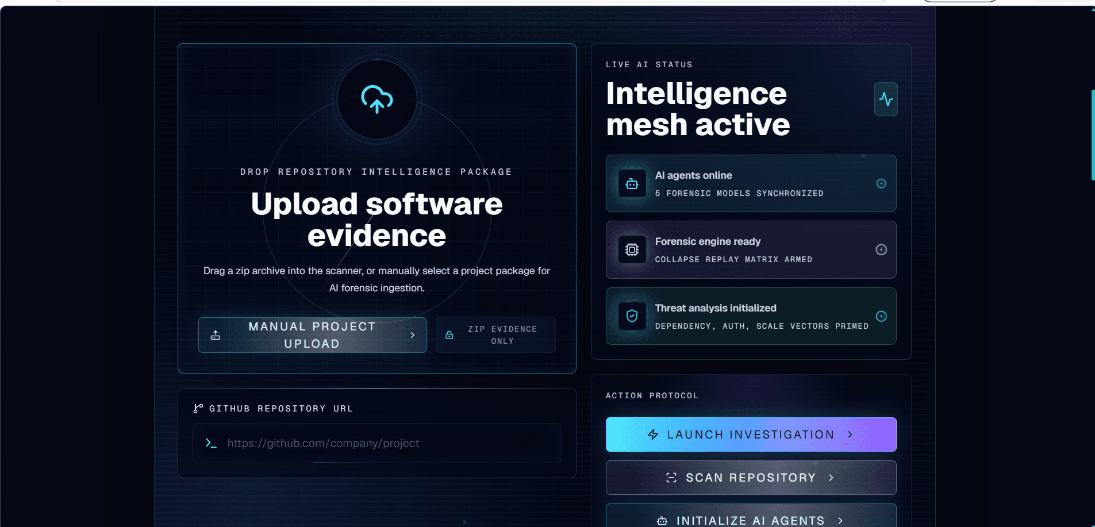Click the lightning bolt icon in Launch Investigation
Screen dimensions: 1095x527
(653, 434)
